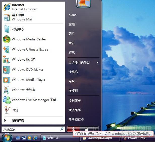This screenshot has width=155, height=142.
Task: Open 计算机 Computer
Action: 73,72
